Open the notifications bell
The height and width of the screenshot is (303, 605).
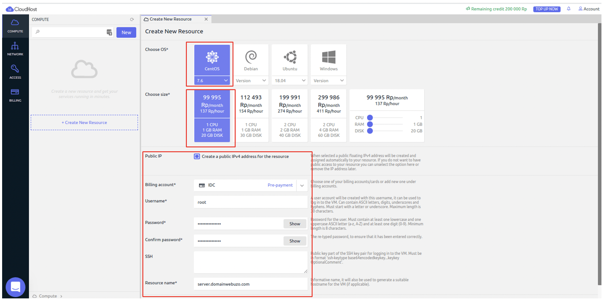tap(568, 9)
